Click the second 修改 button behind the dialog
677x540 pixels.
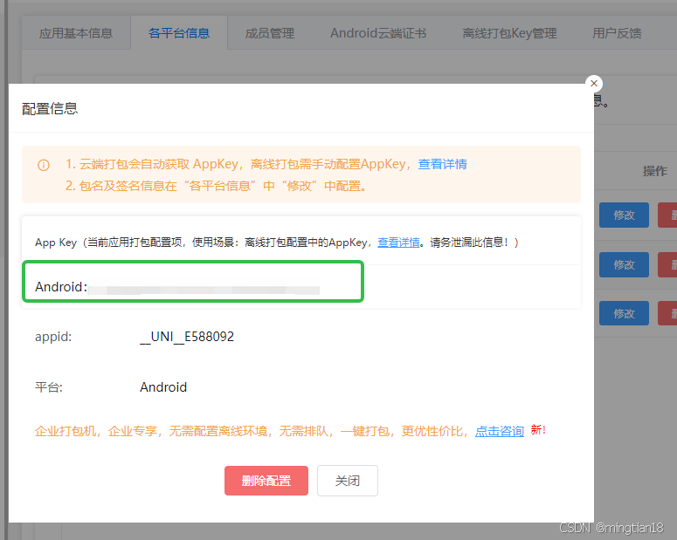(x=624, y=264)
